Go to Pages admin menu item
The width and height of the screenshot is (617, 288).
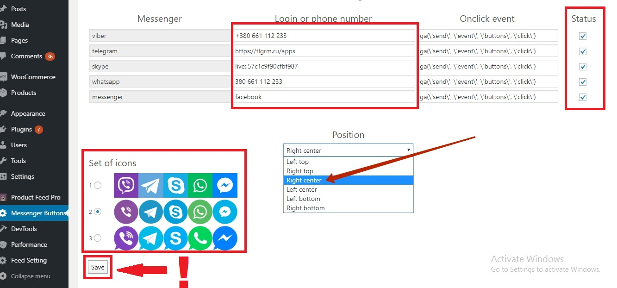(x=19, y=40)
